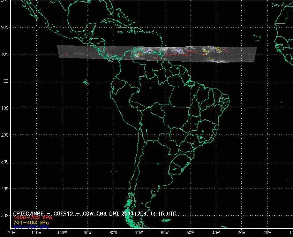
Task: Click the "70W" longitude label
Action: click(139, 233)
